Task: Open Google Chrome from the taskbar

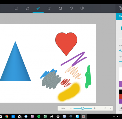Action: point(7,116)
